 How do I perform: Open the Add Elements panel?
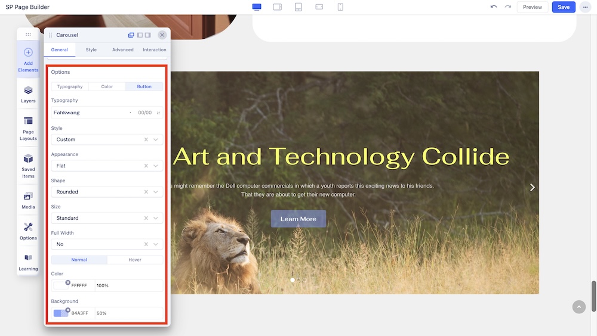[28, 60]
